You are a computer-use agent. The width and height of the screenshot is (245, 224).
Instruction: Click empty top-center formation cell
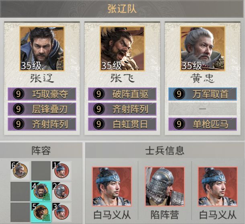[41, 171]
